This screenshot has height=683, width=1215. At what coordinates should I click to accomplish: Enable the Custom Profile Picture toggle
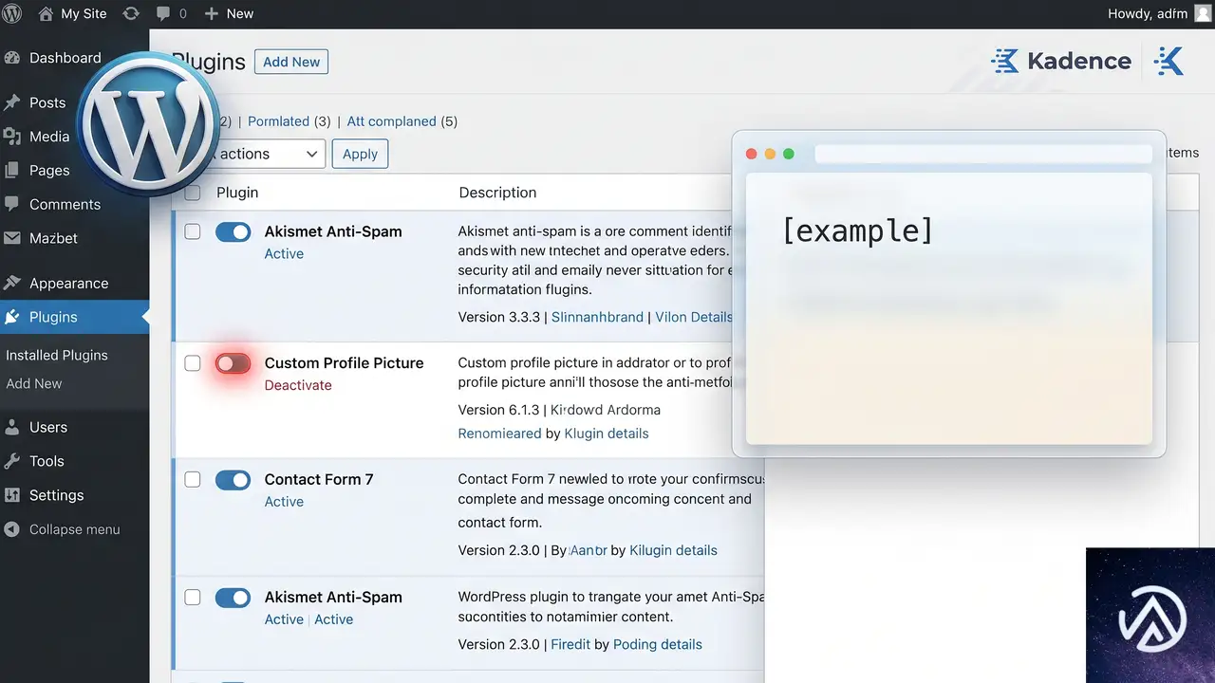pyautogui.click(x=233, y=363)
